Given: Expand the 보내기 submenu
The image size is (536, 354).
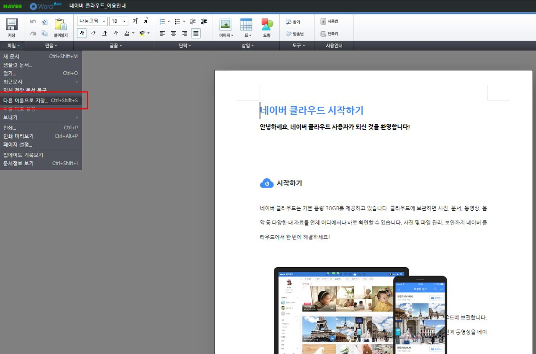Looking at the screenshot, I should [x=41, y=117].
